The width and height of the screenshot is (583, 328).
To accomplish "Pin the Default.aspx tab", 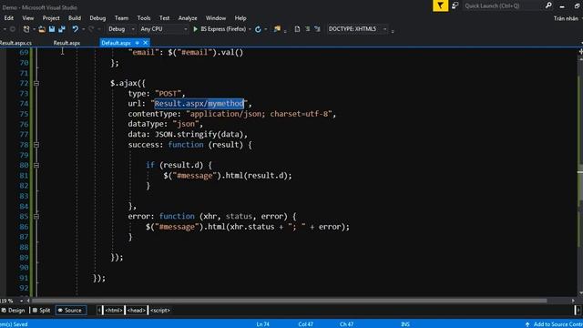I will tap(138, 43).
